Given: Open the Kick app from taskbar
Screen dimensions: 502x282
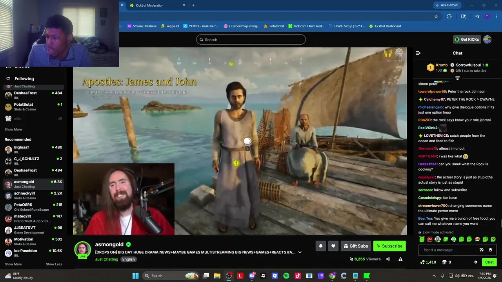Looking at the screenshot, I should point(367,276).
